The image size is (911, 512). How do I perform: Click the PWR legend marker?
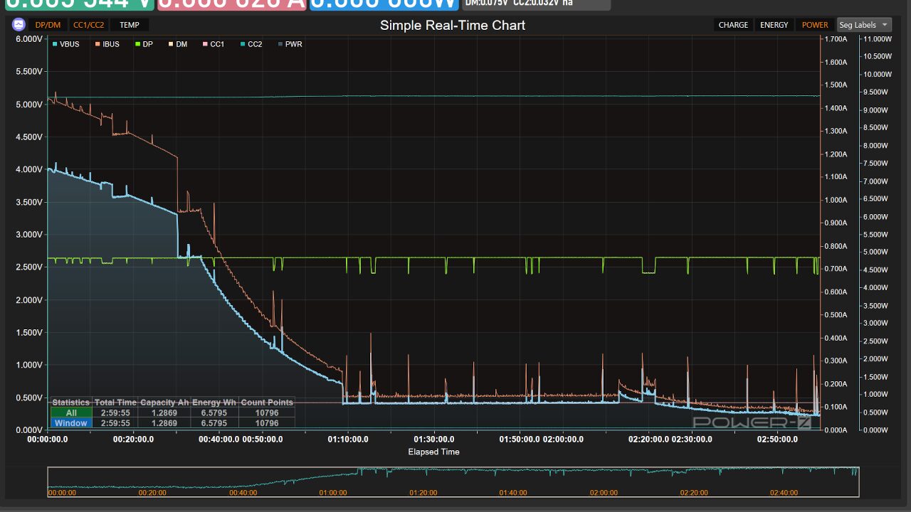[x=280, y=44]
